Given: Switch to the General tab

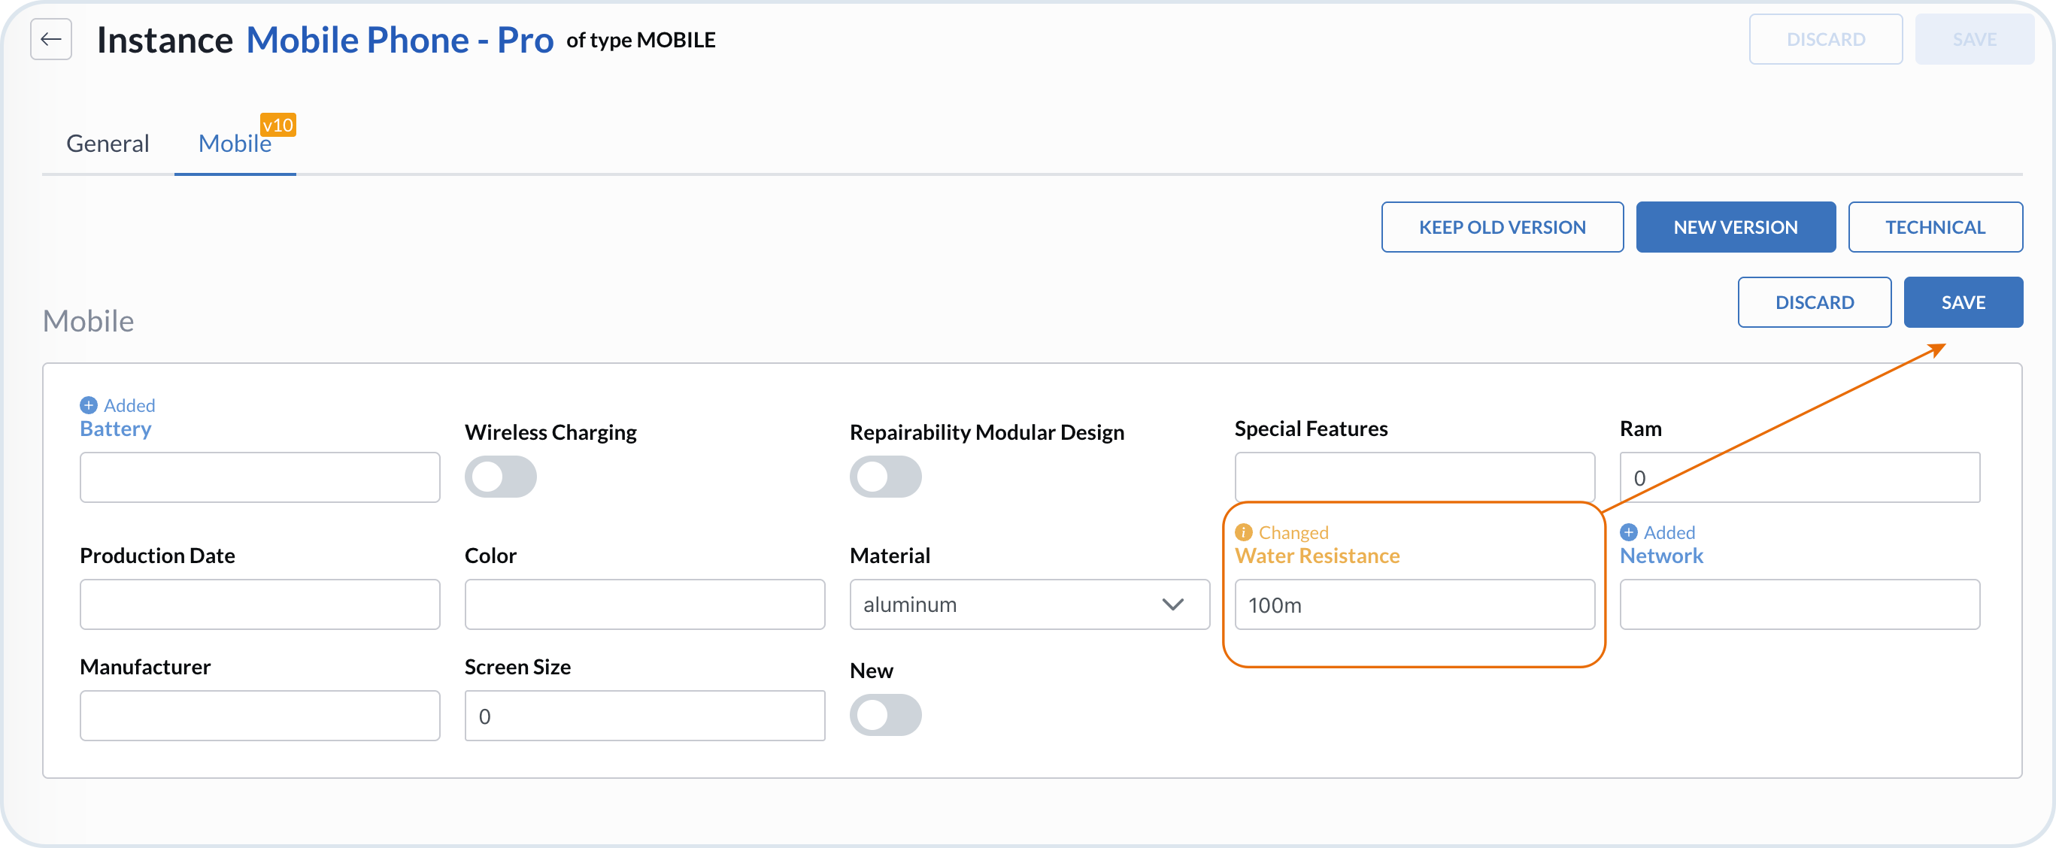Looking at the screenshot, I should coord(107,144).
